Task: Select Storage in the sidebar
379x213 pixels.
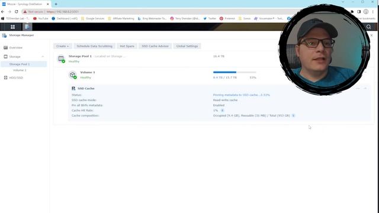Action: (15, 57)
